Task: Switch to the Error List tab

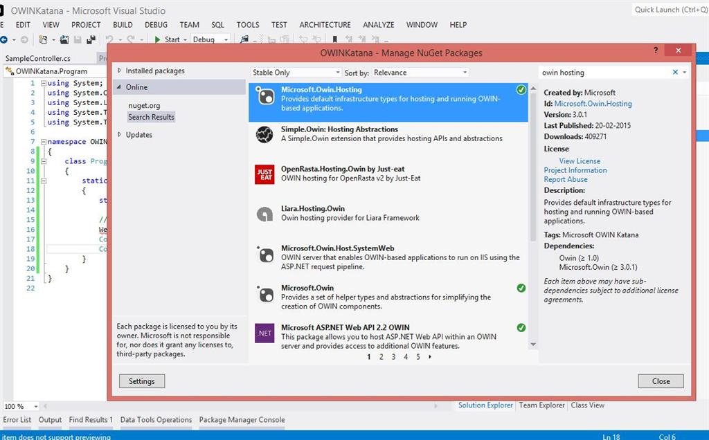Action: [x=17, y=420]
